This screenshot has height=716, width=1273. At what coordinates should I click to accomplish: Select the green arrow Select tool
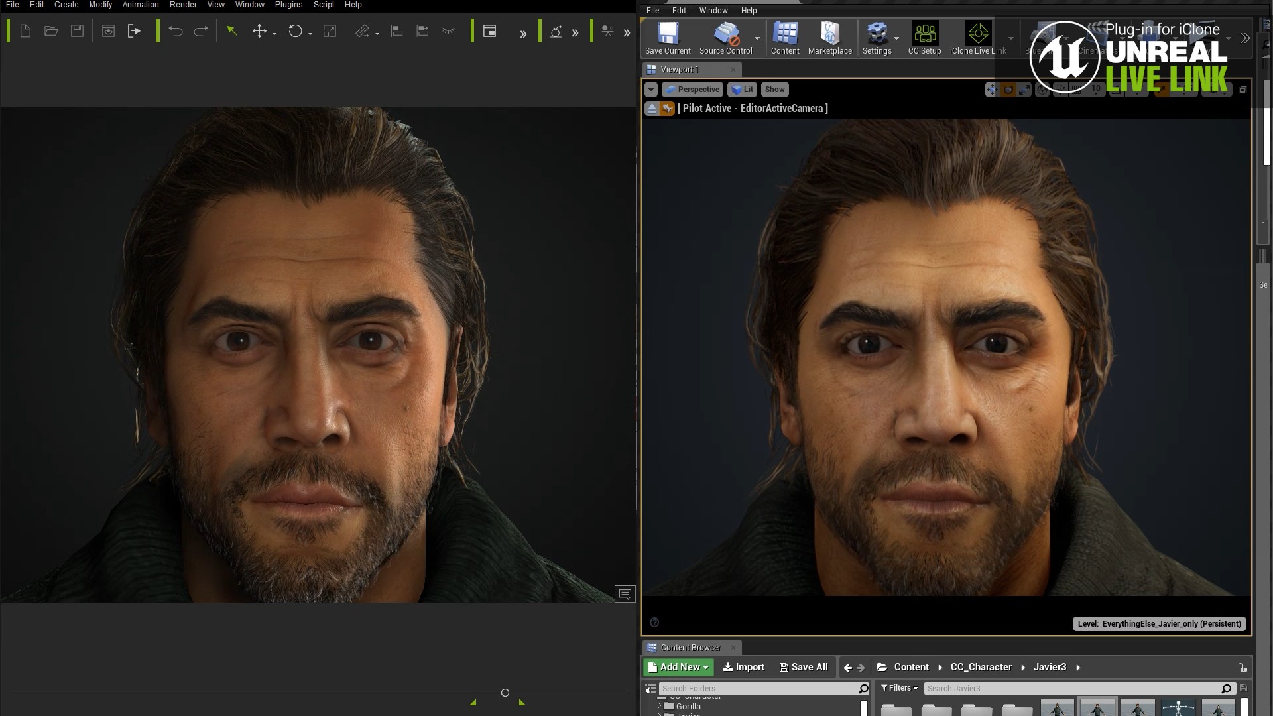pyautogui.click(x=232, y=31)
